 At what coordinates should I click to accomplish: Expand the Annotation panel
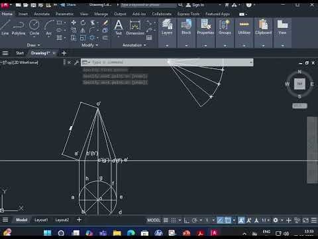134,45
